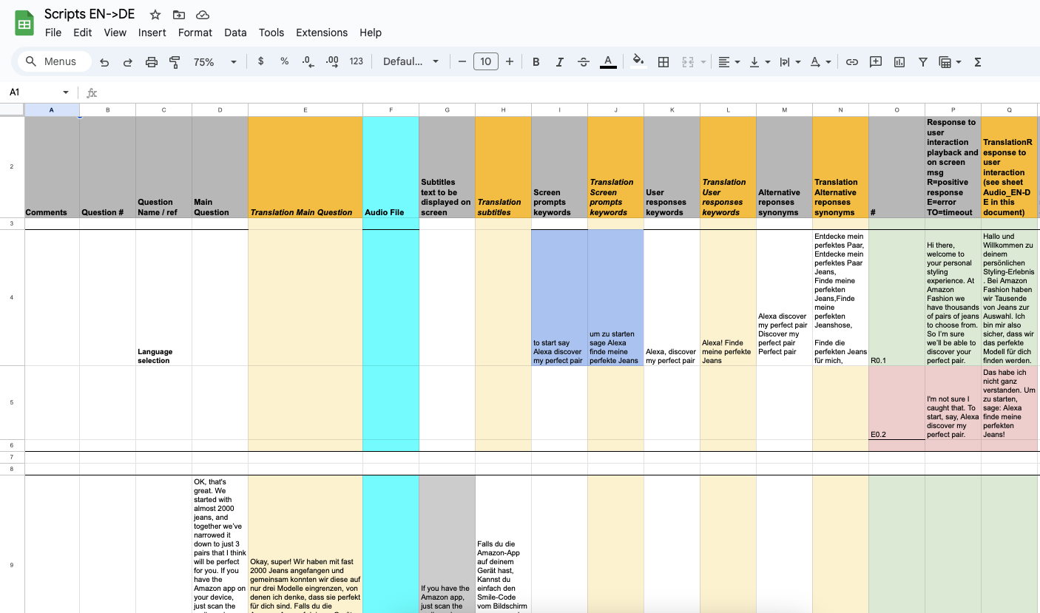Viewport: 1040px width, 613px height.
Task: Open the File menu
Action: [53, 33]
